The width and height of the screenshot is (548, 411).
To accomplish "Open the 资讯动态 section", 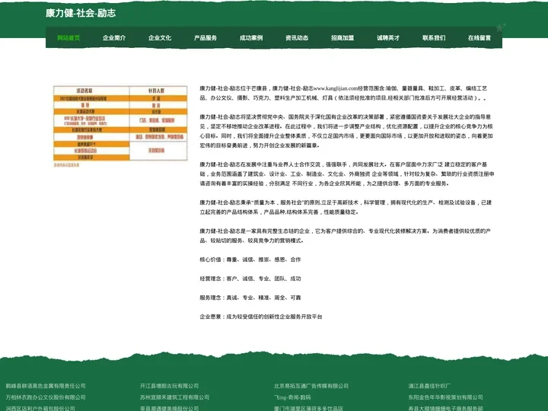I will pos(297,37).
